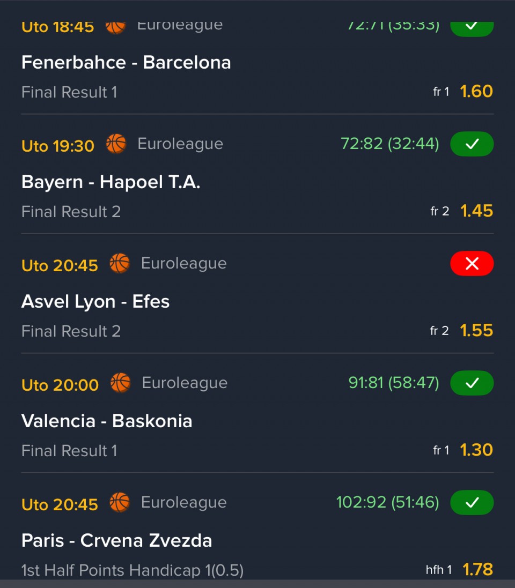Click basketball icon in Valencia row
Image resolution: width=515 pixels, height=588 pixels.
coord(120,383)
